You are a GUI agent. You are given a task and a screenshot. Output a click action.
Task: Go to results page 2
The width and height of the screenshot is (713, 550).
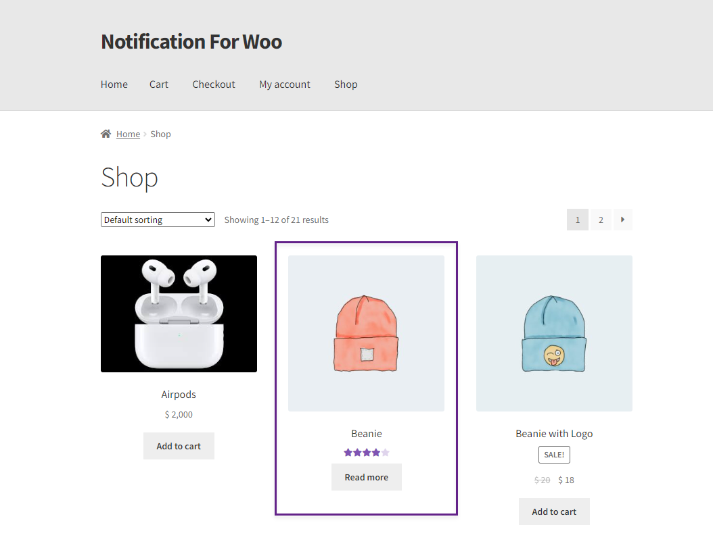[601, 220]
